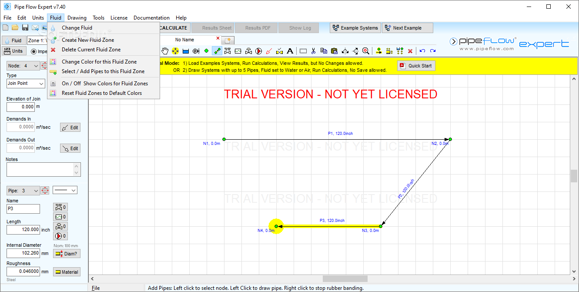Viewport: 579px width, 292px height.
Task: Click the red X delete toolbar icon
Action: click(410, 51)
